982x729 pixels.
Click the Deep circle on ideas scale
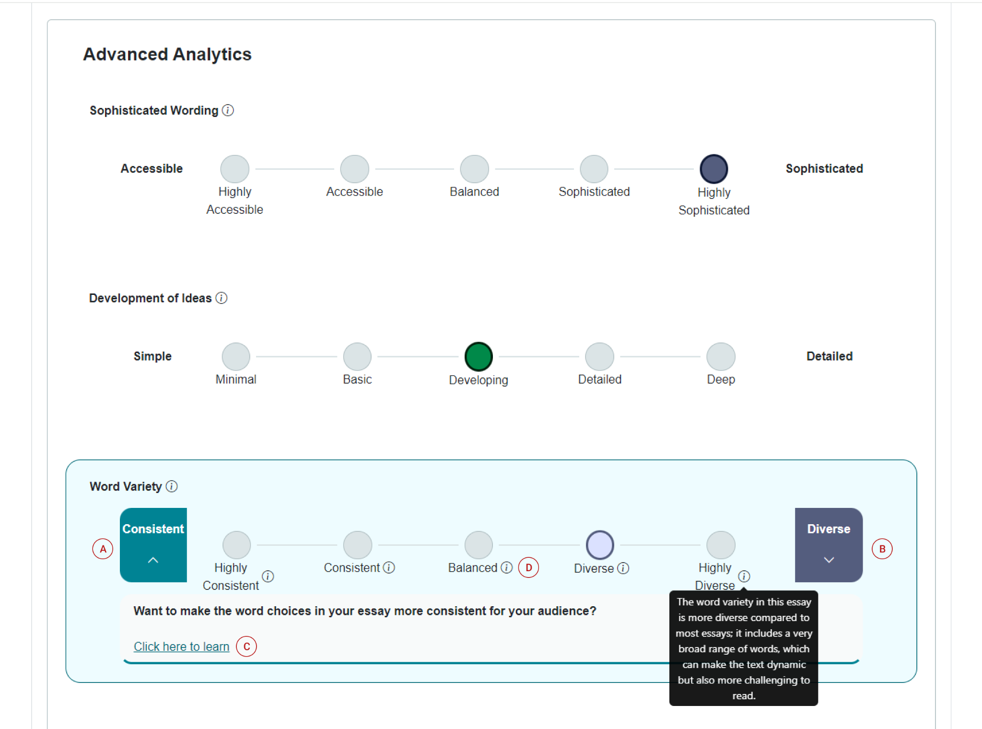pos(721,357)
